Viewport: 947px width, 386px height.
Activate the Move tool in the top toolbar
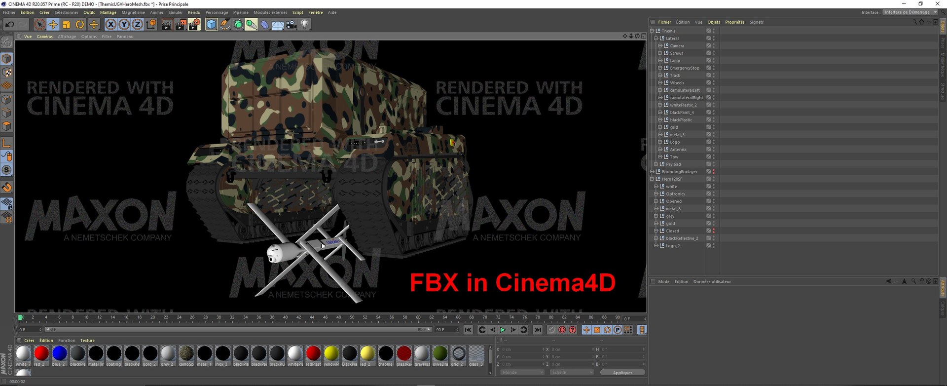click(53, 24)
